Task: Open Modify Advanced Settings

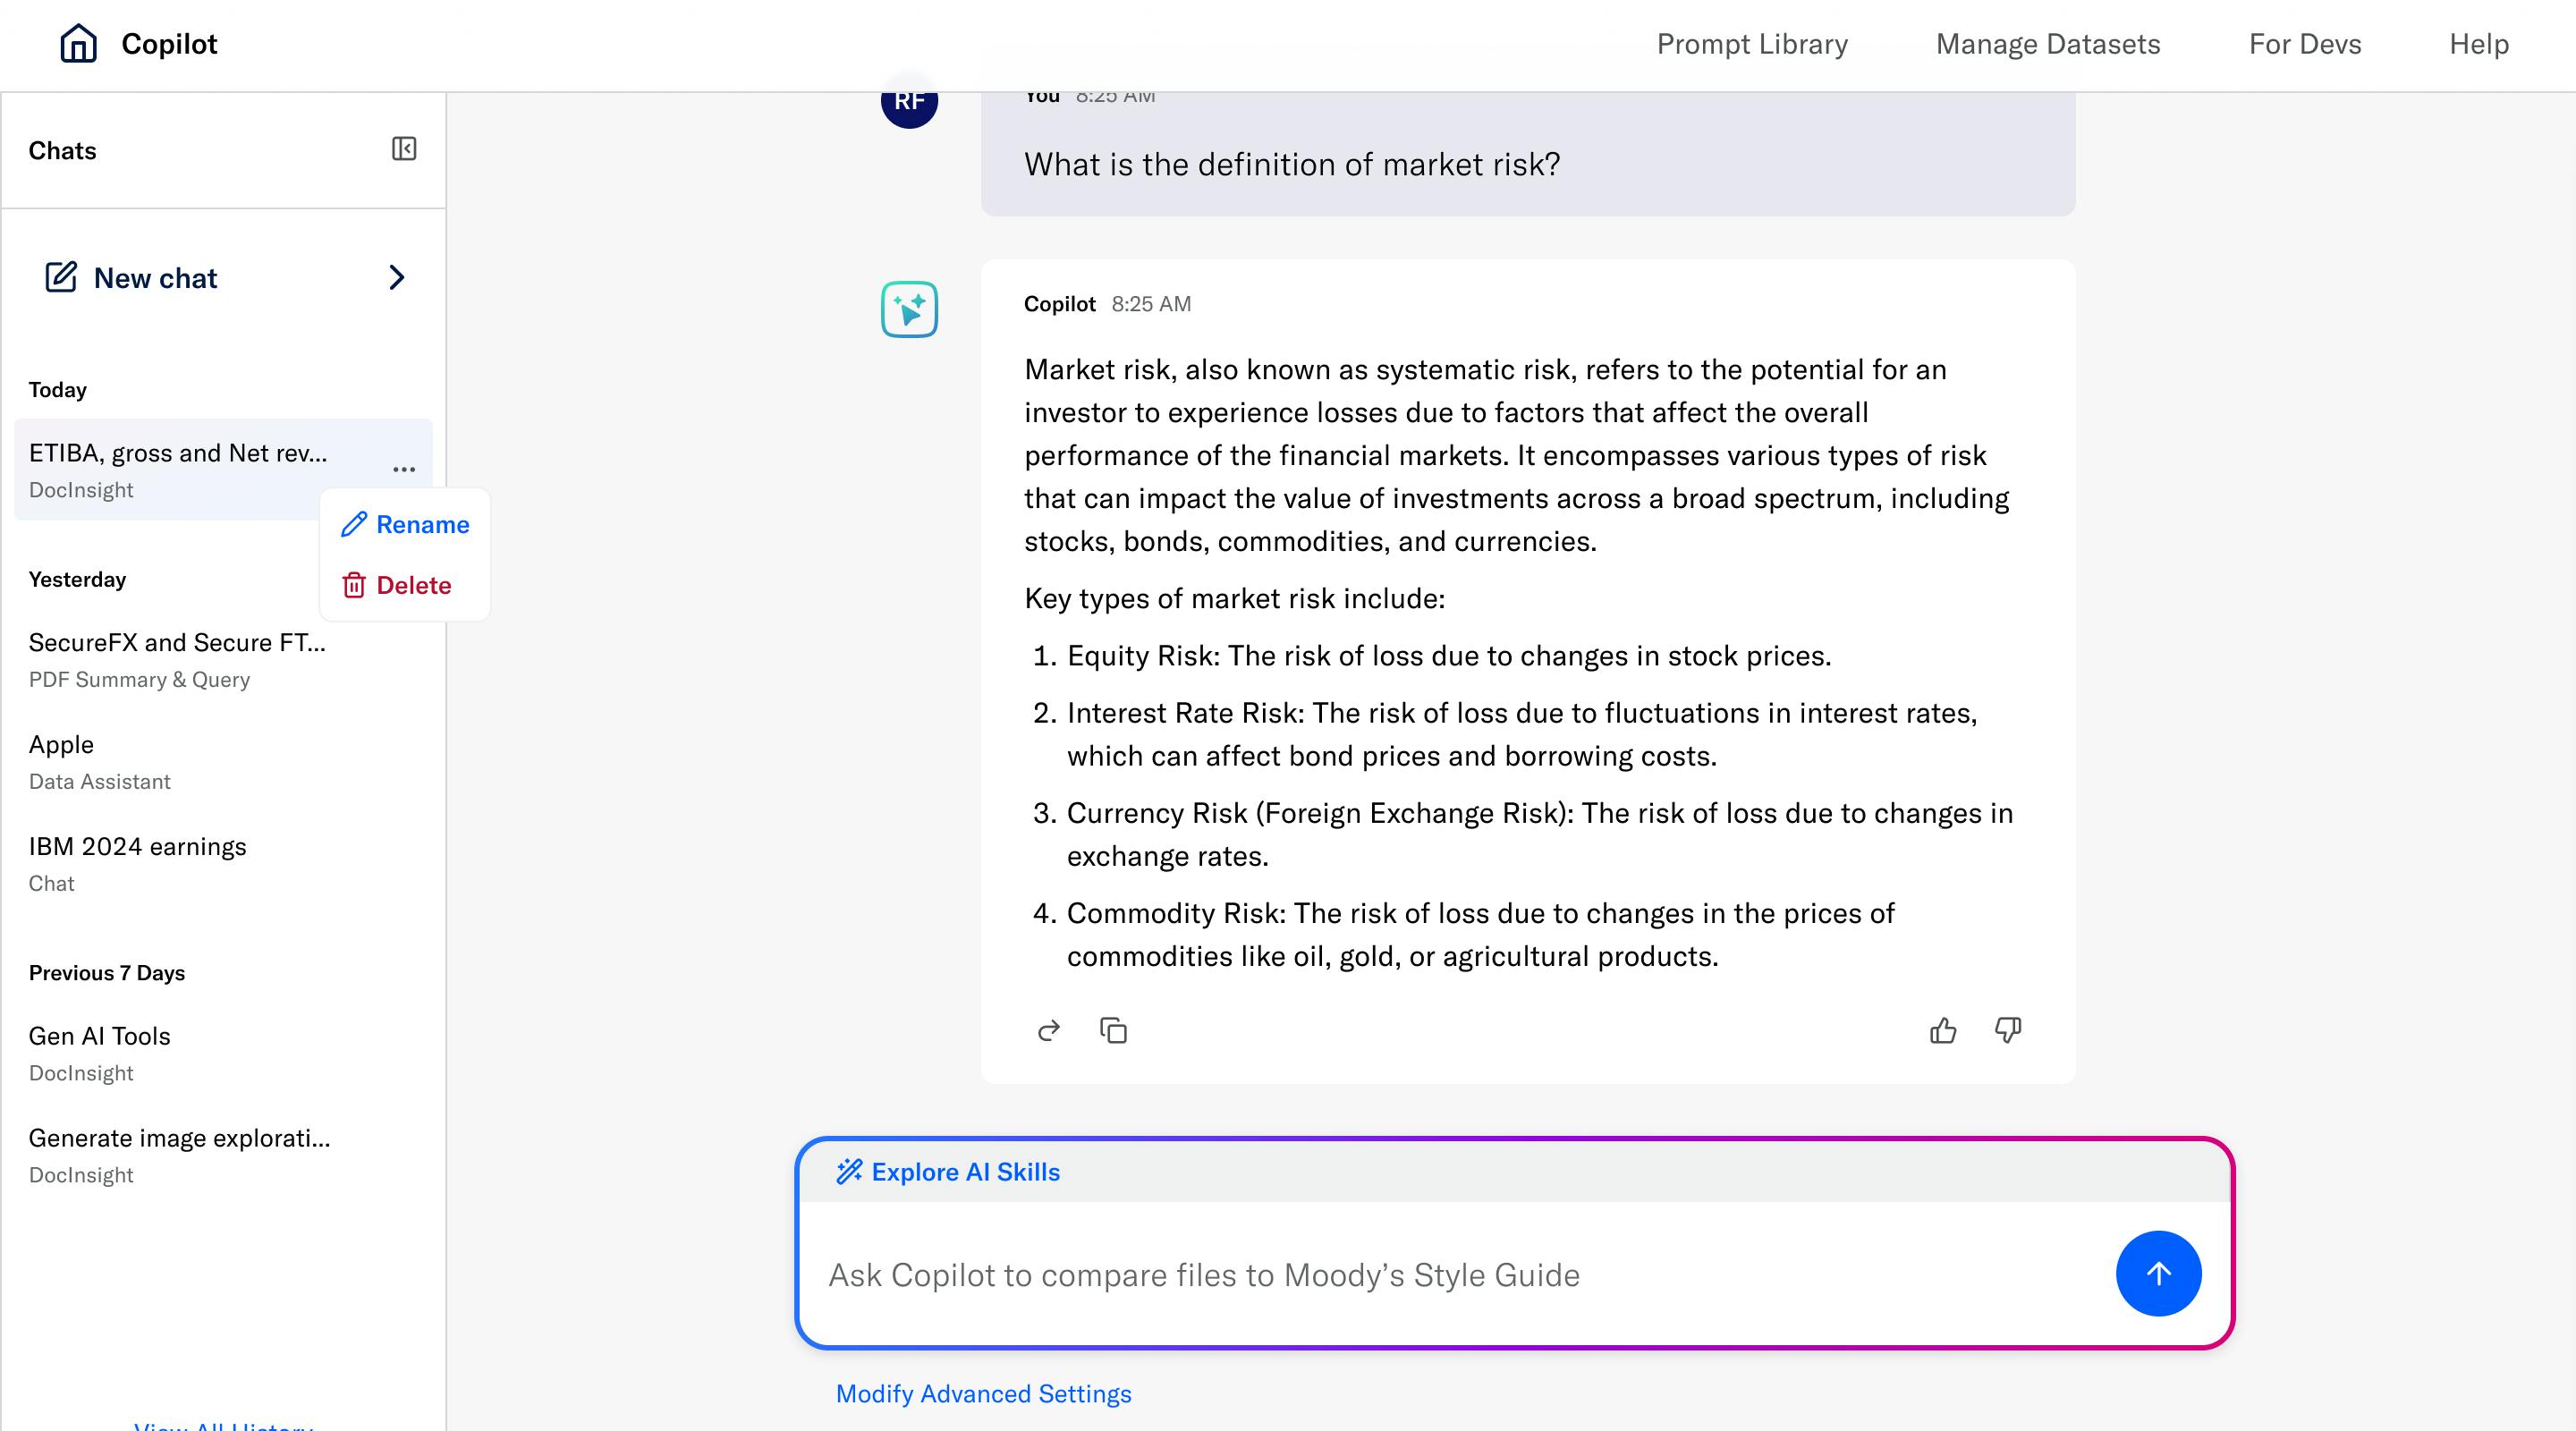Action: 983,1394
